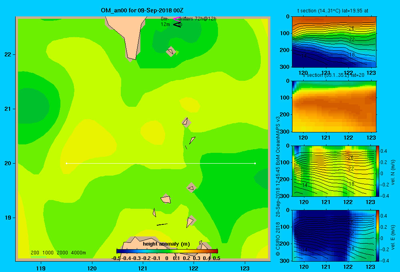Click the 'vel. N (m/s)' axis label
400x272 pixels.
point(393,172)
